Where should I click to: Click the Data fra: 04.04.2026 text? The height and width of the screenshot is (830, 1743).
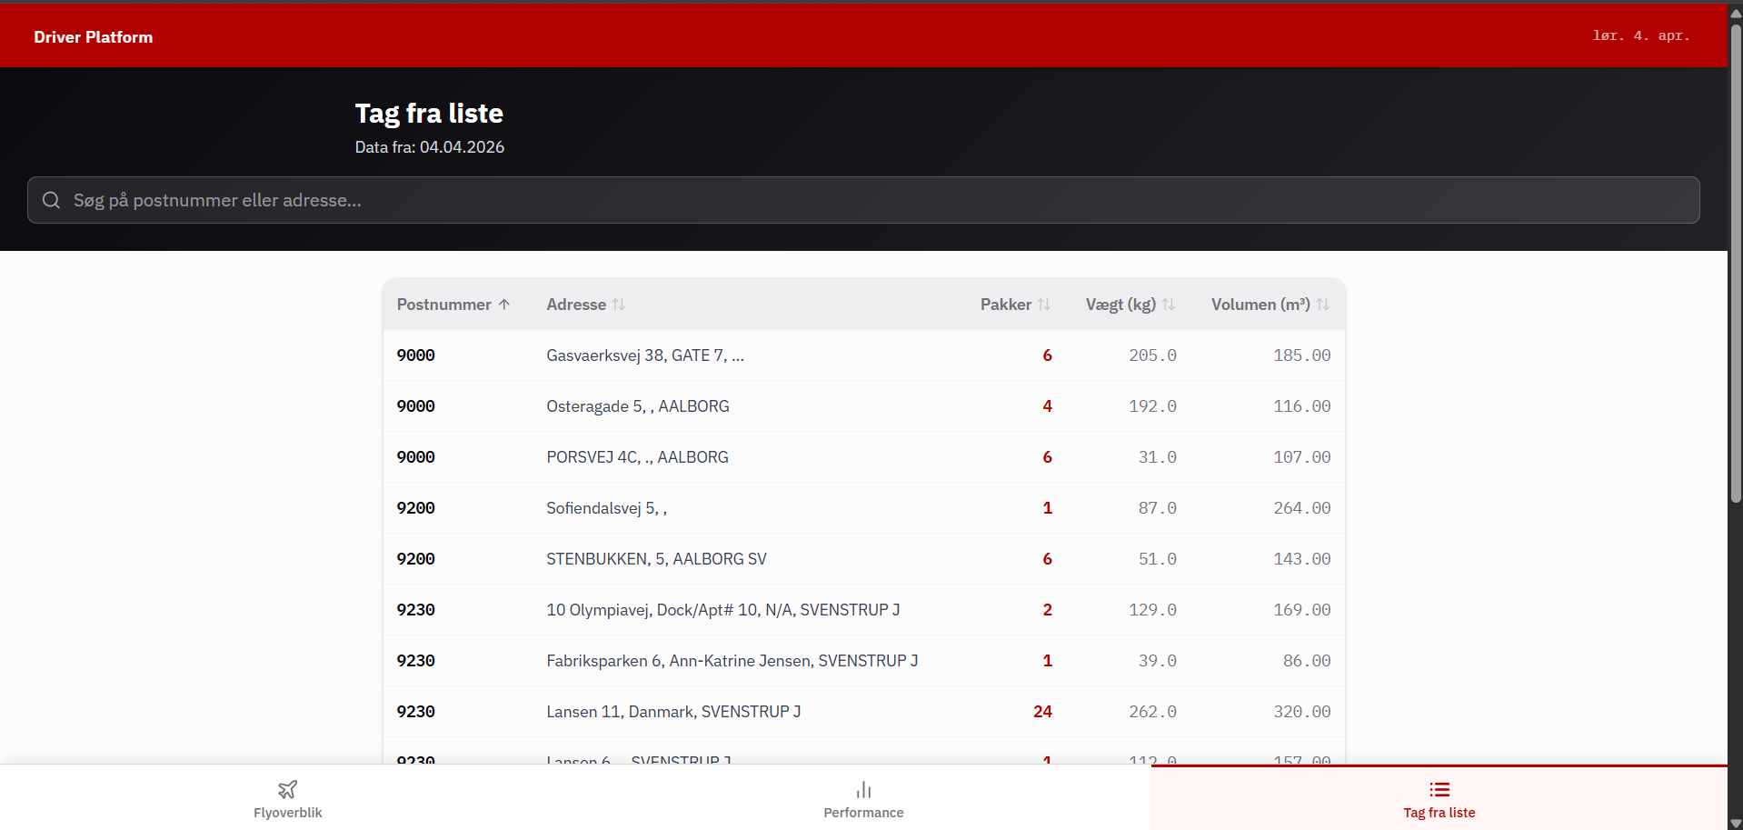[430, 147]
